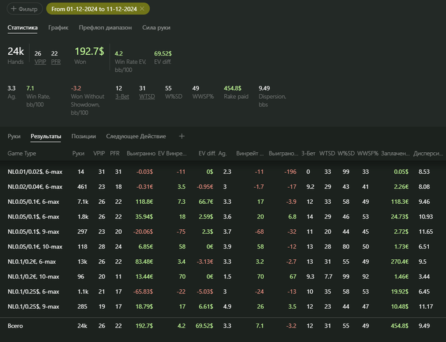The width and height of the screenshot is (446, 342).
Task: Switch to Префлоп диапазон tab
Action: [x=105, y=28]
